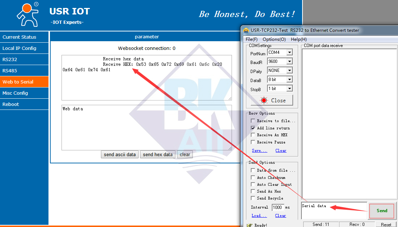Enable the Receive to file checkbox
The image size is (398, 227).
[253, 121]
